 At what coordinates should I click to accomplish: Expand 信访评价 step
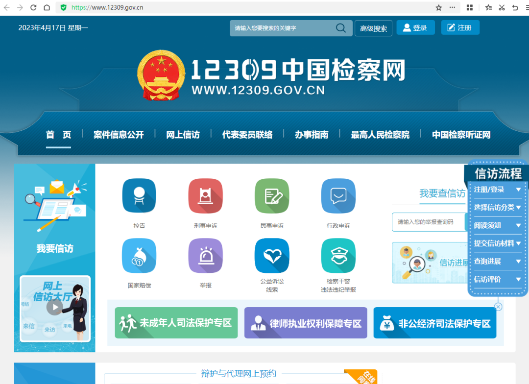pos(498,279)
